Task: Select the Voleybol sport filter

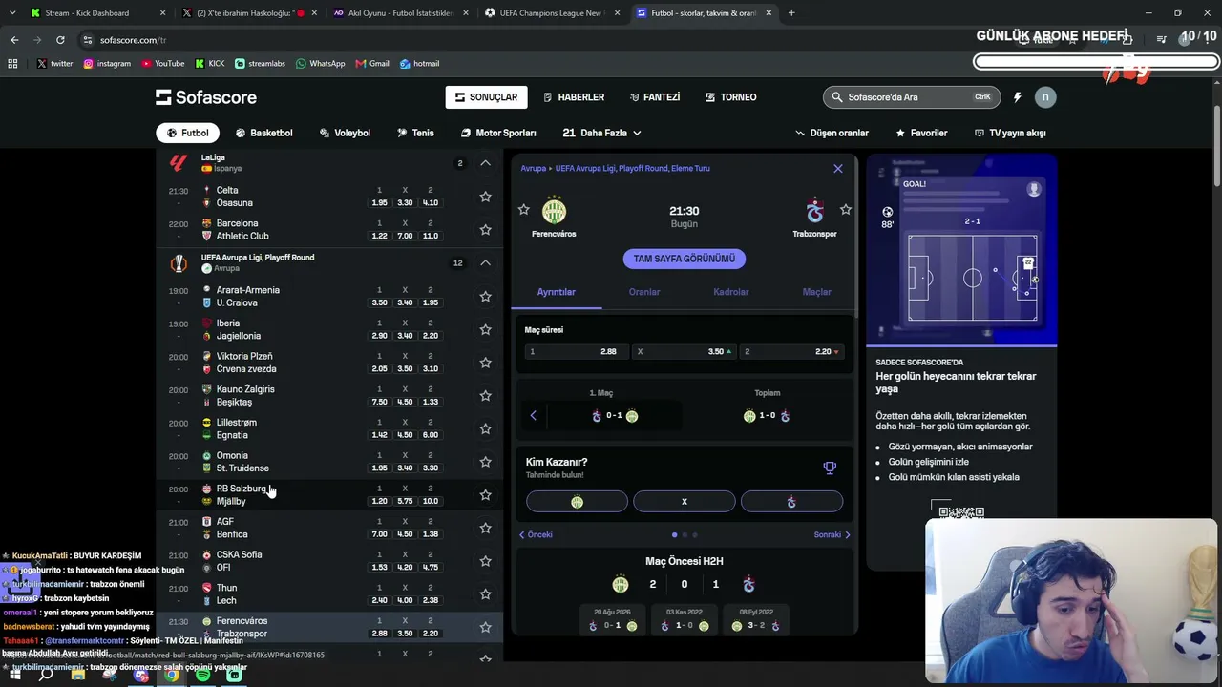Action: click(x=345, y=133)
